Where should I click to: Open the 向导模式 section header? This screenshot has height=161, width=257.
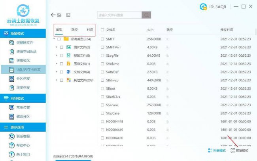[x=23, y=98]
